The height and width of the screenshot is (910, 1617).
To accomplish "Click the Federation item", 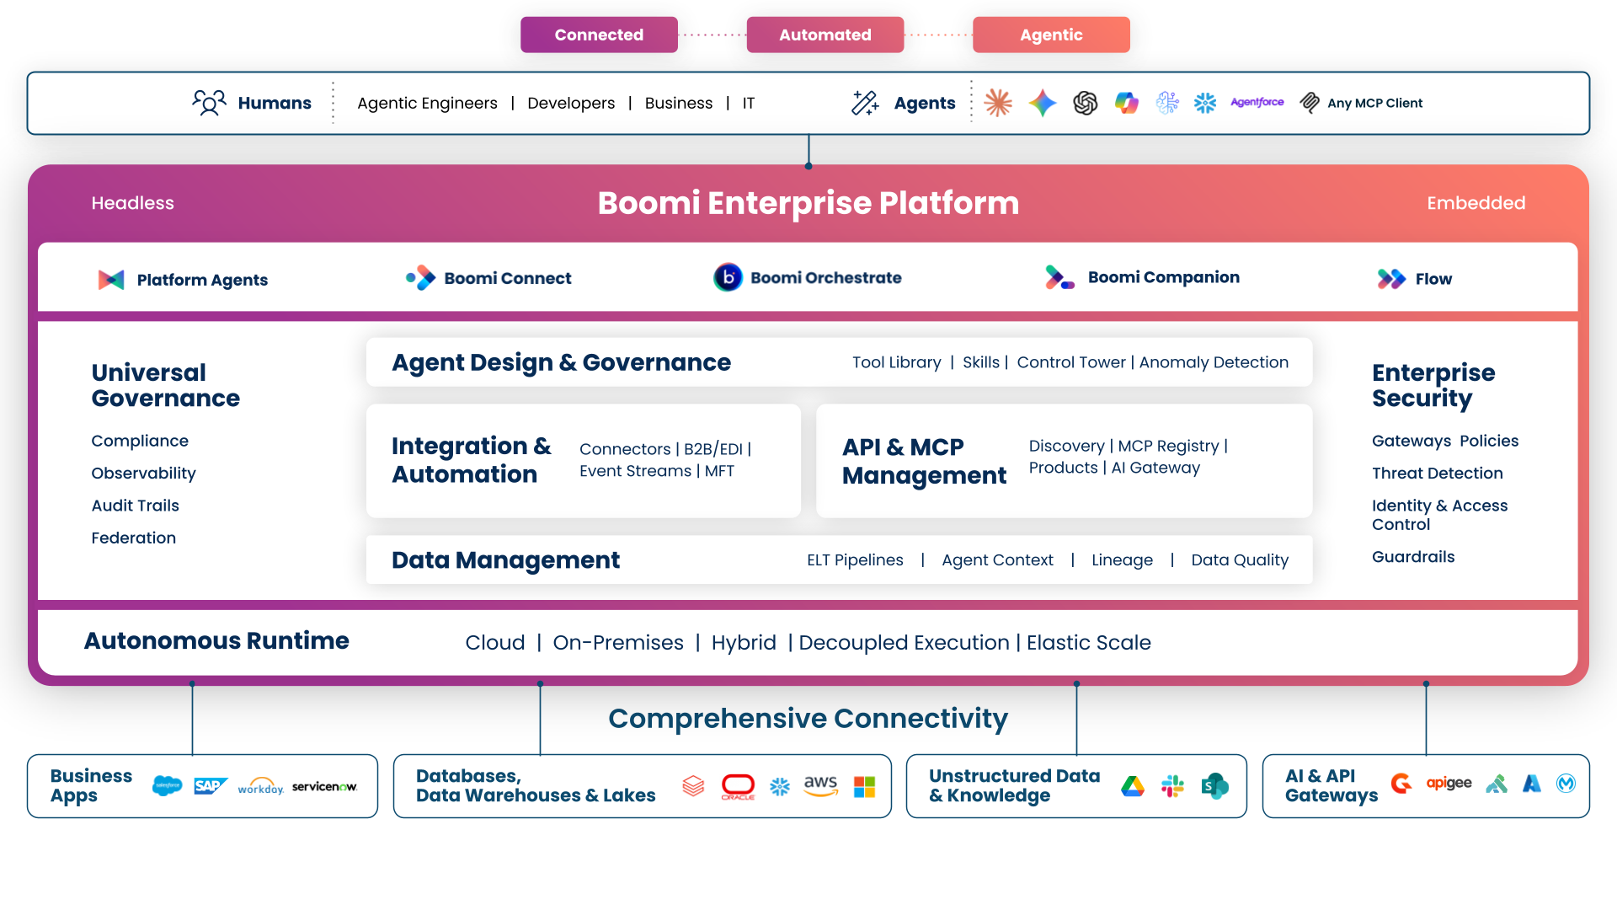I will point(133,538).
